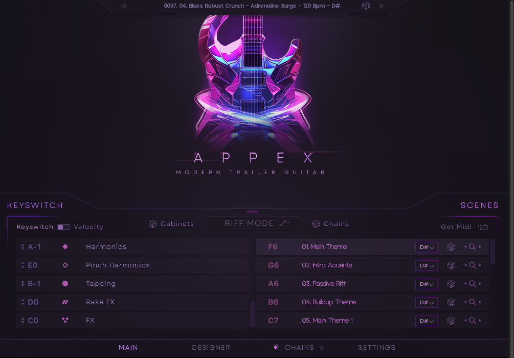Advance to next preset arrow
This screenshot has width=514, height=358.
382,6
